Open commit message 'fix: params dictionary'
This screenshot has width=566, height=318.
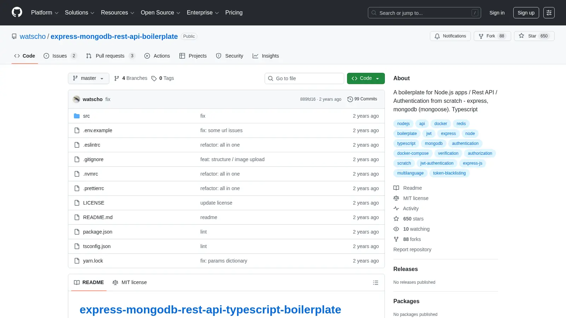coord(224,261)
